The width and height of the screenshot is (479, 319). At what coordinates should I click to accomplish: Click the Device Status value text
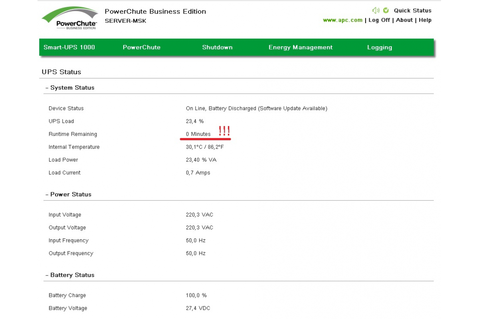point(257,108)
